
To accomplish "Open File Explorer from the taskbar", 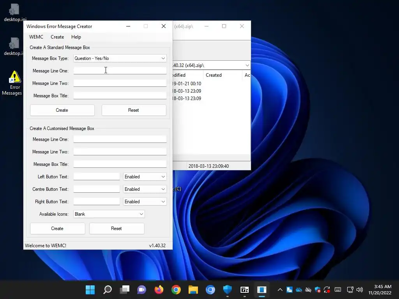I will click(193, 290).
